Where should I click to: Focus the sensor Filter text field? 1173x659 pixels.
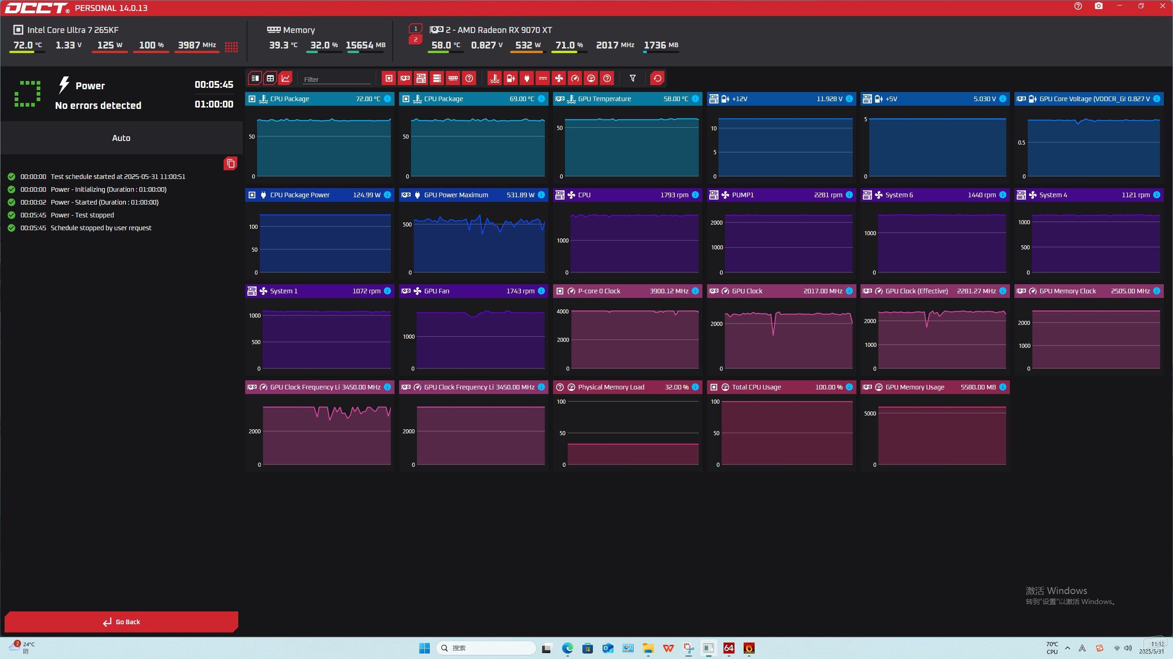pyautogui.click(x=337, y=79)
